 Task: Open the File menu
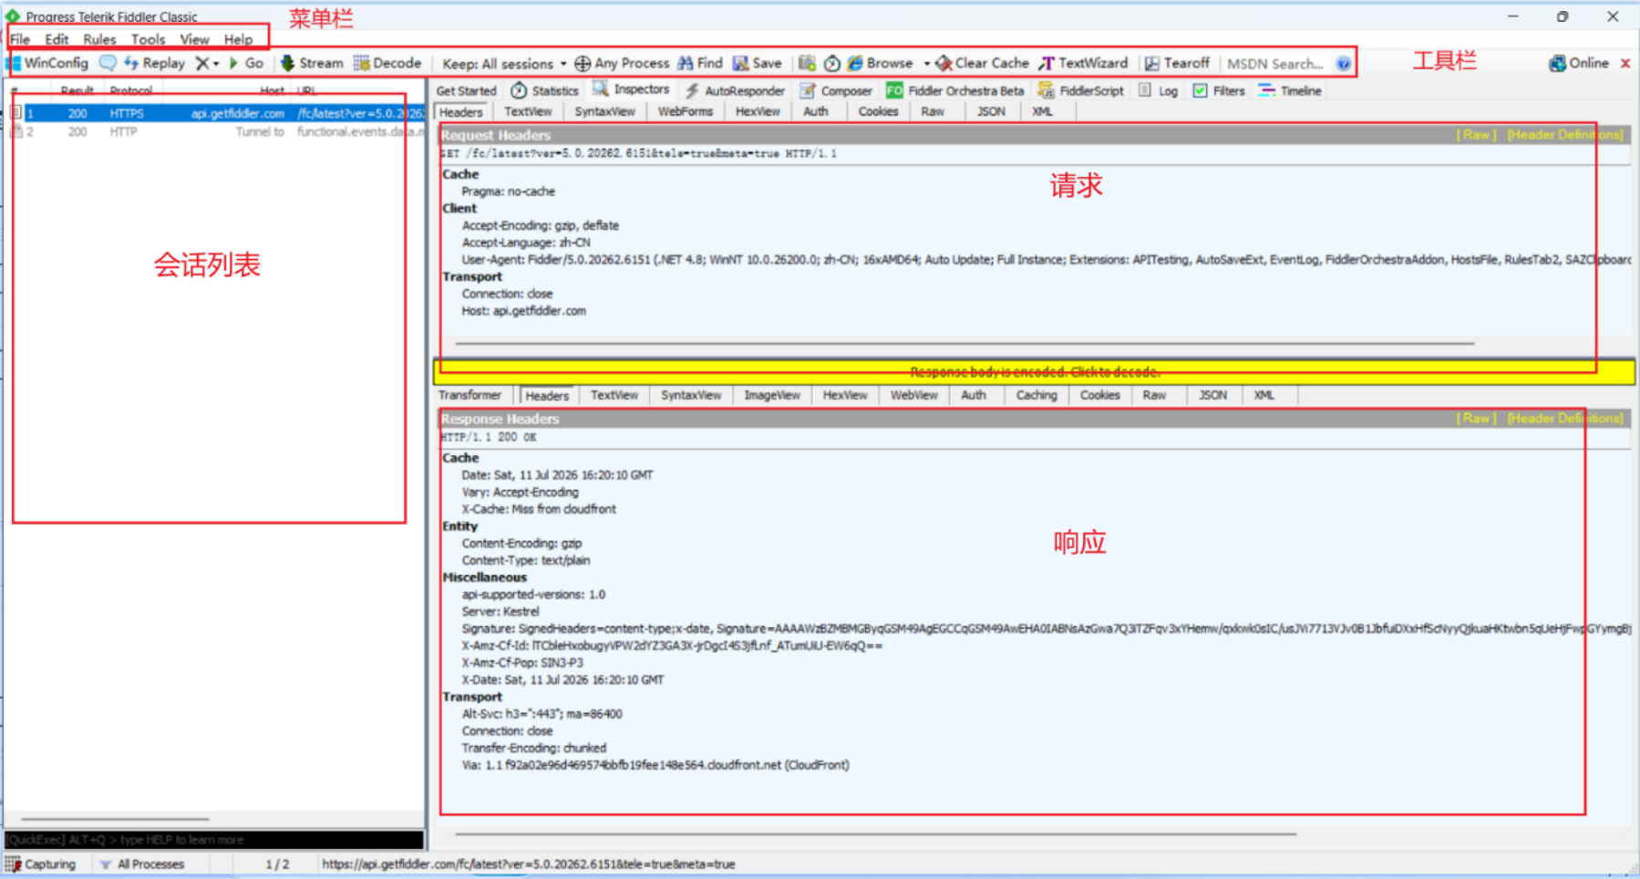click(20, 39)
